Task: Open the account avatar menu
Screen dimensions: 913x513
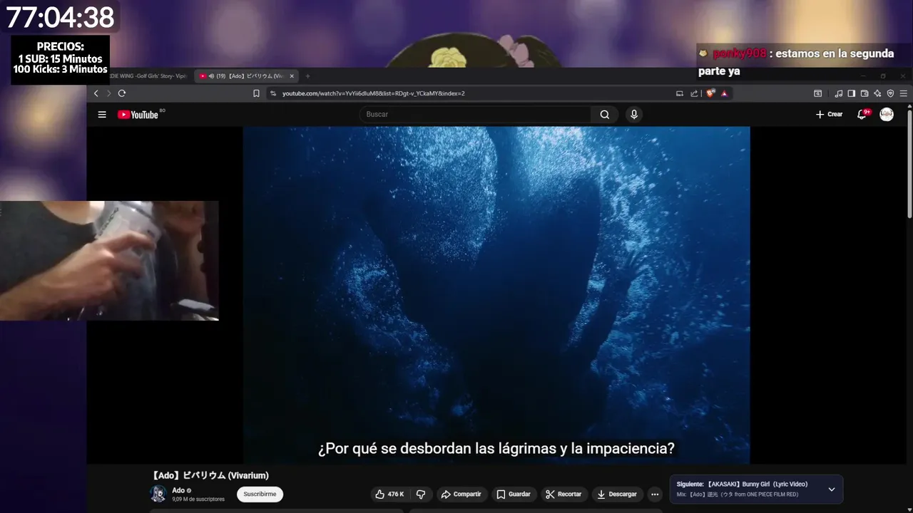Action: pos(887,115)
